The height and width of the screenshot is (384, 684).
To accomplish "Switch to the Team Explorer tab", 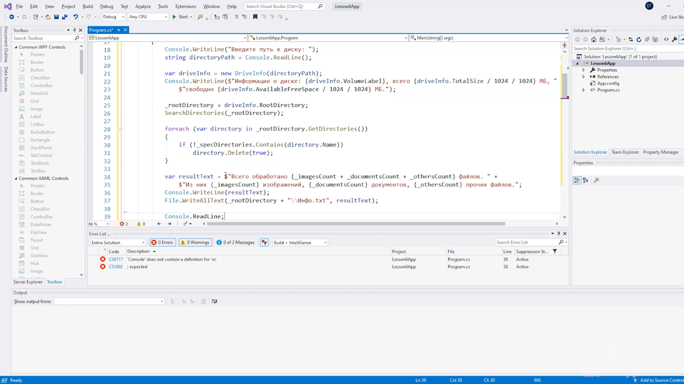I will pyautogui.click(x=625, y=152).
